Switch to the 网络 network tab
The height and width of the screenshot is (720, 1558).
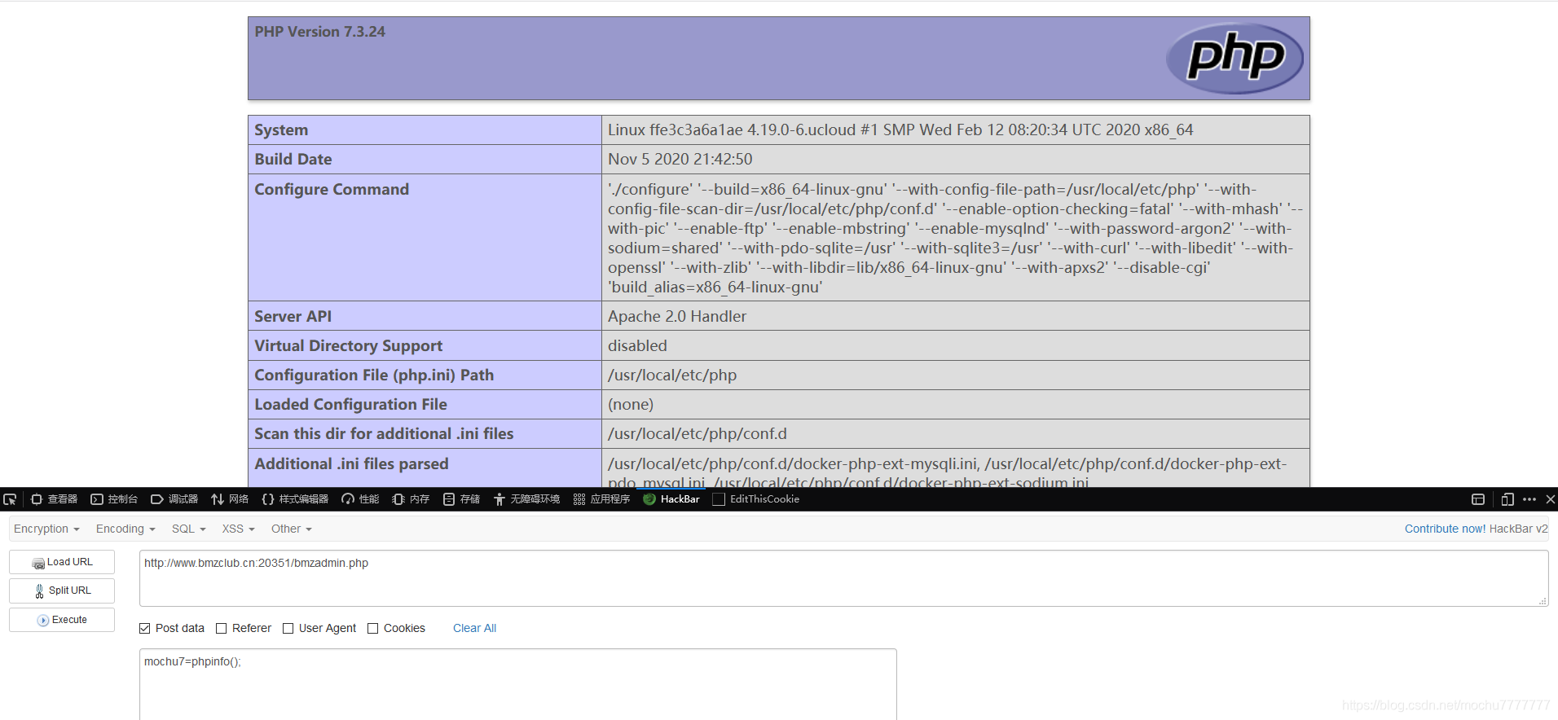point(230,499)
